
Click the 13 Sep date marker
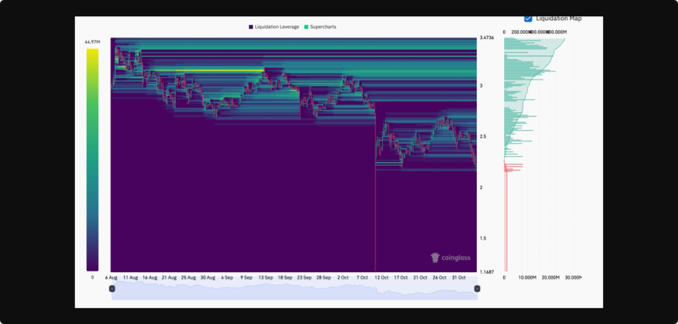(x=265, y=278)
